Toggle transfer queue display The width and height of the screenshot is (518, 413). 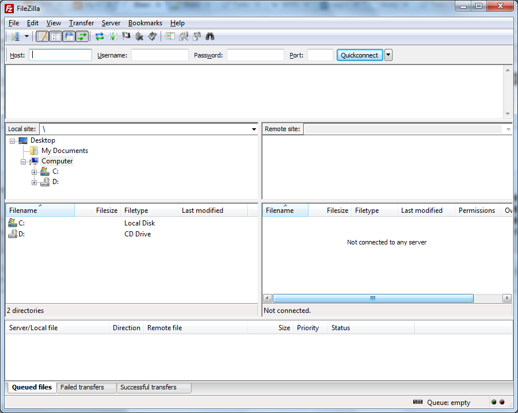point(82,36)
